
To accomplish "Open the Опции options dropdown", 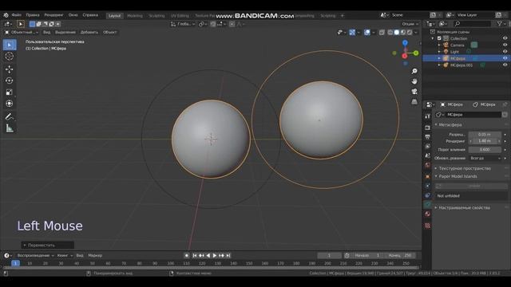I will (x=410, y=24).
